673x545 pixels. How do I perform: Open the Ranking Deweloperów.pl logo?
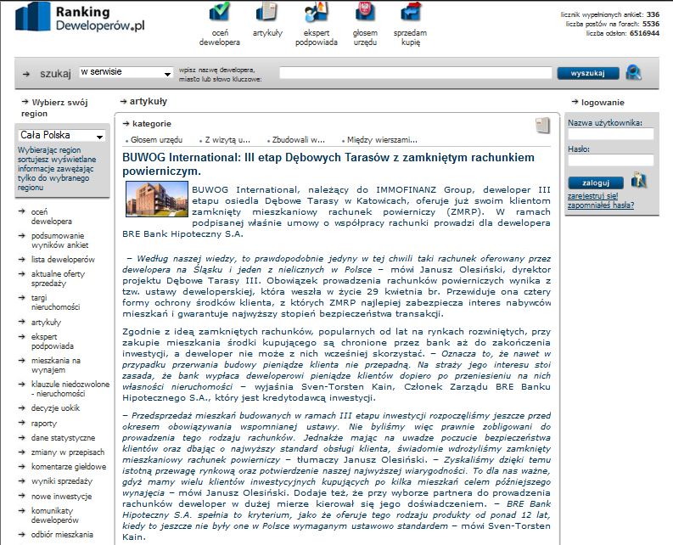(80, 18)
